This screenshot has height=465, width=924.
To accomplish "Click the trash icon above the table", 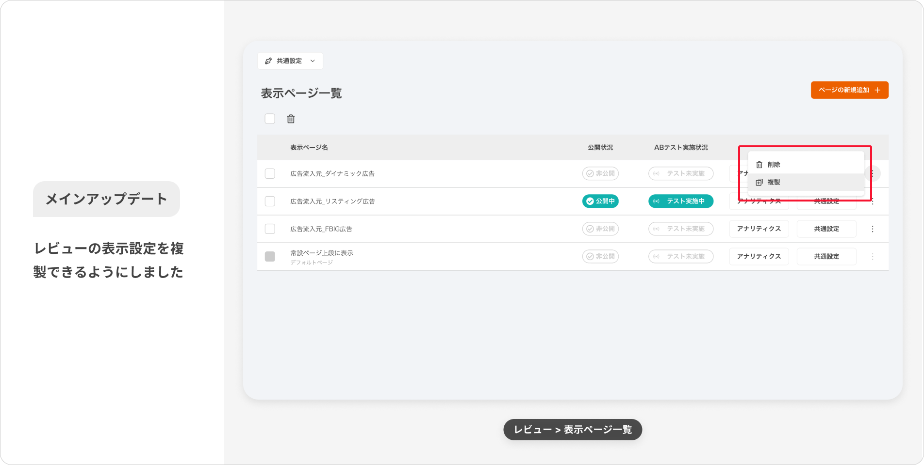I will pos(291,119).
